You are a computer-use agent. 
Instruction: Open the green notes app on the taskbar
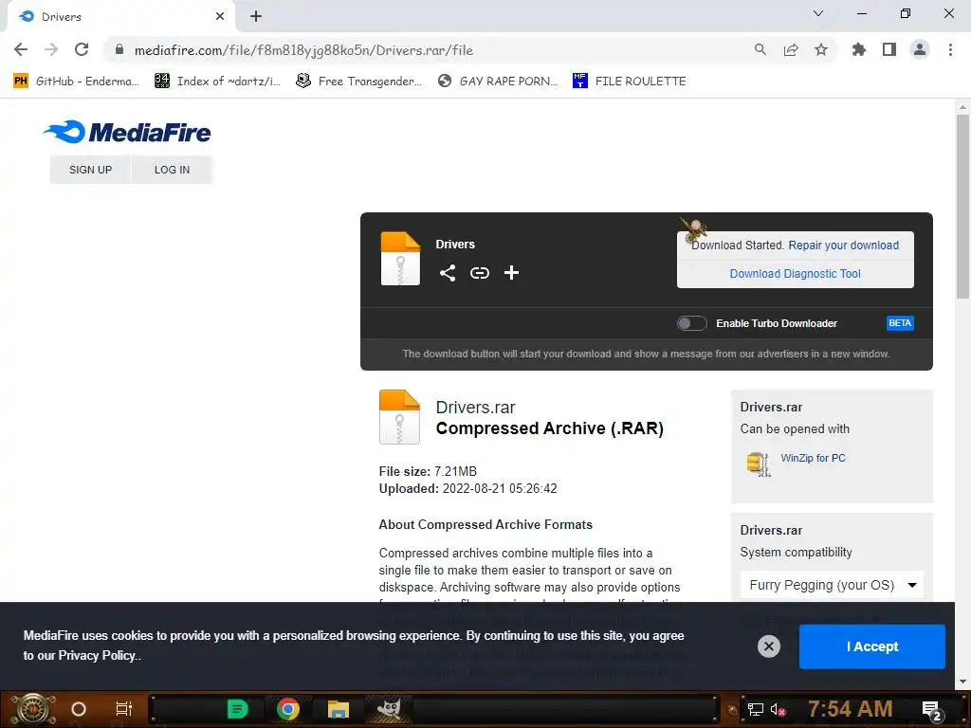237,709
